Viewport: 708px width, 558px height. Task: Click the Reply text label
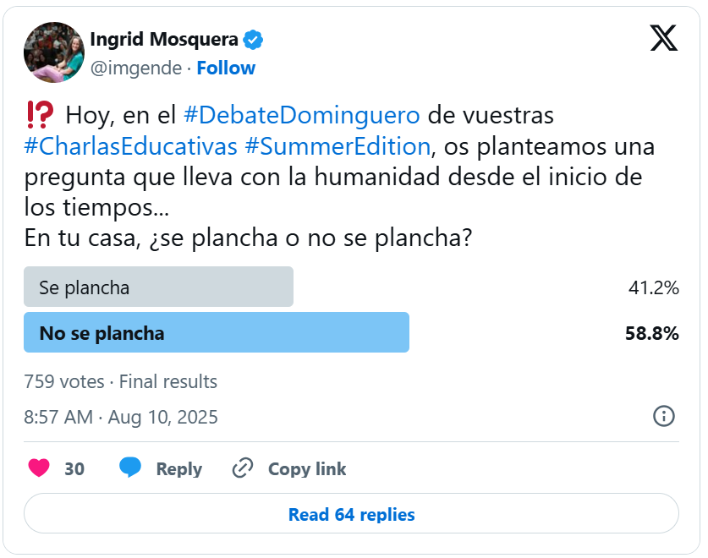pyautogui.click(x=178, y=468)
